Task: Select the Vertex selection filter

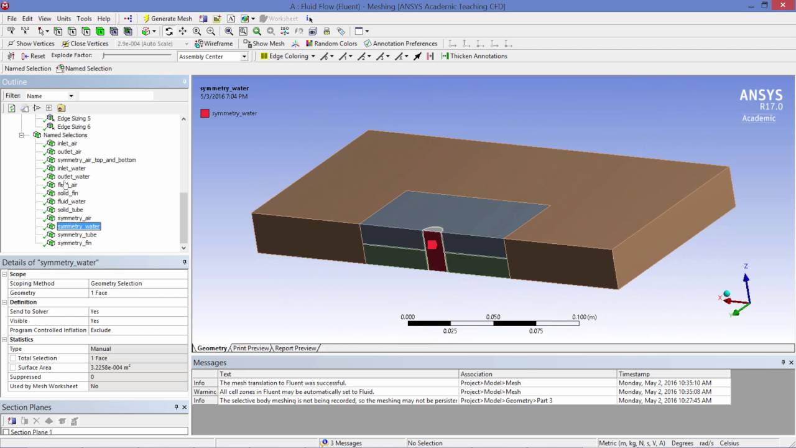Action: pos(58,31)
